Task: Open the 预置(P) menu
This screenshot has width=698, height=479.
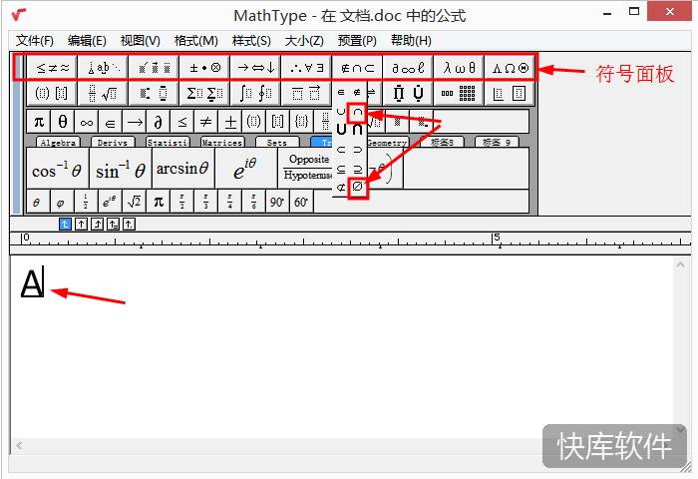Action: (357, 41)
